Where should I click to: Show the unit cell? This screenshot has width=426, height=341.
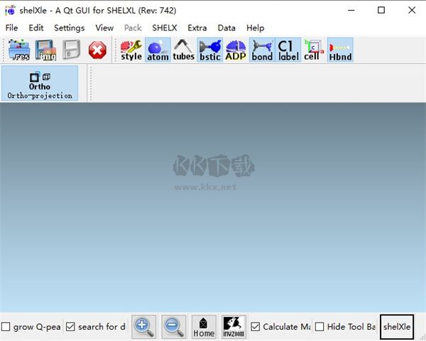313,50
